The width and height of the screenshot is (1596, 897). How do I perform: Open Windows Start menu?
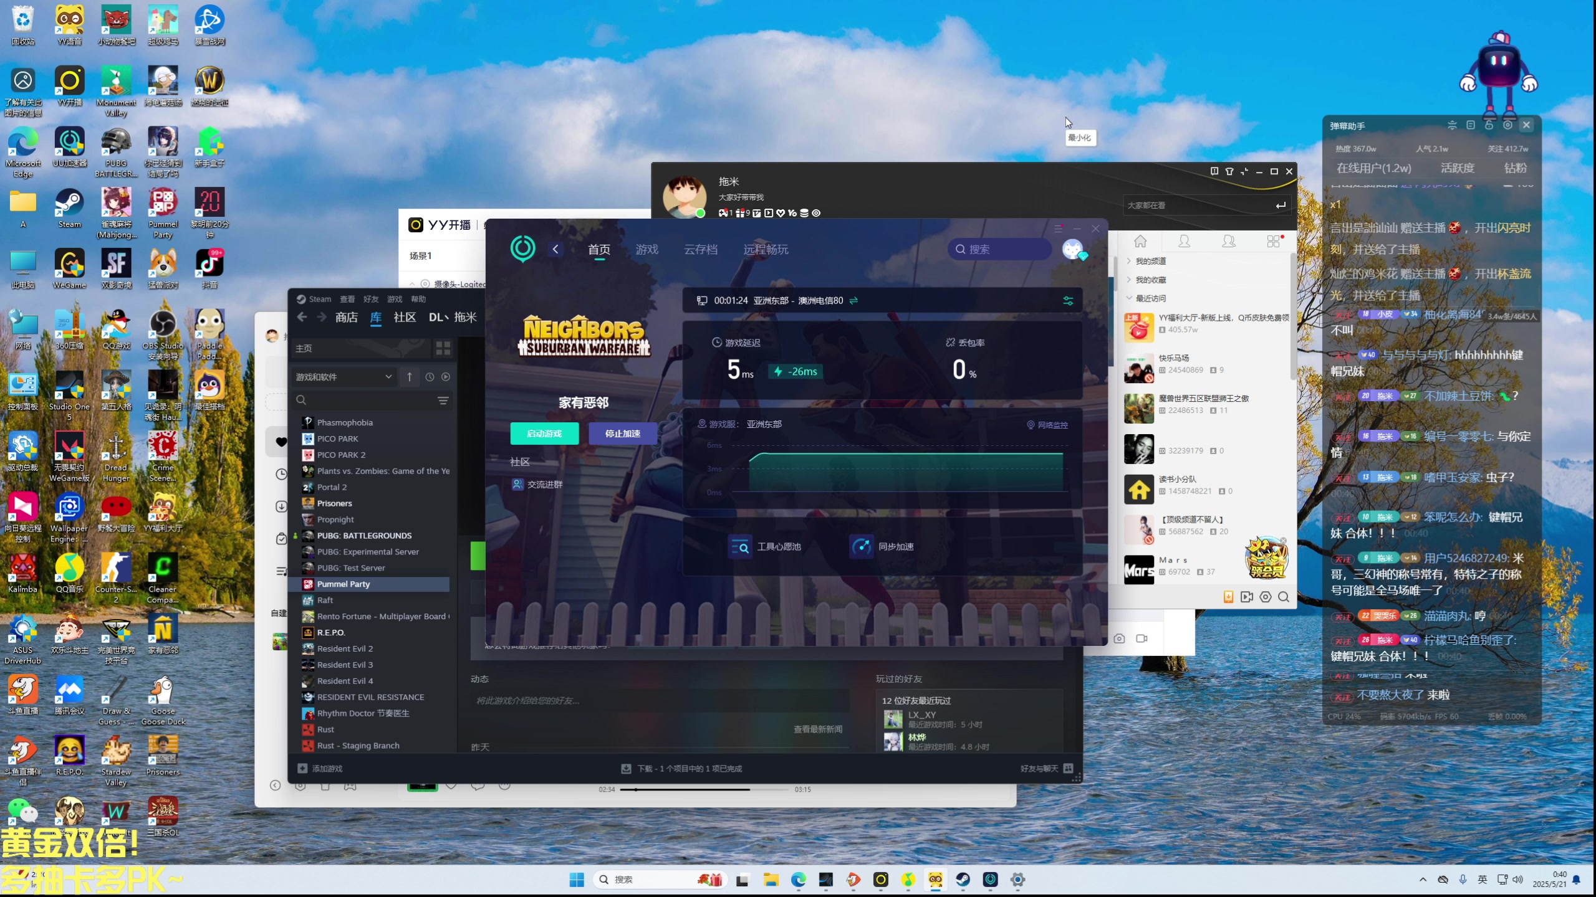pyautogui.click(x=577, y=880)
